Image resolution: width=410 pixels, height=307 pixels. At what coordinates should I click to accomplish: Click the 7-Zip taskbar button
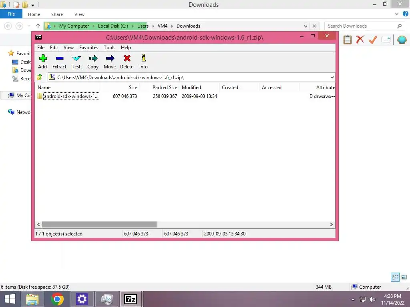click(x=131, y=299)
